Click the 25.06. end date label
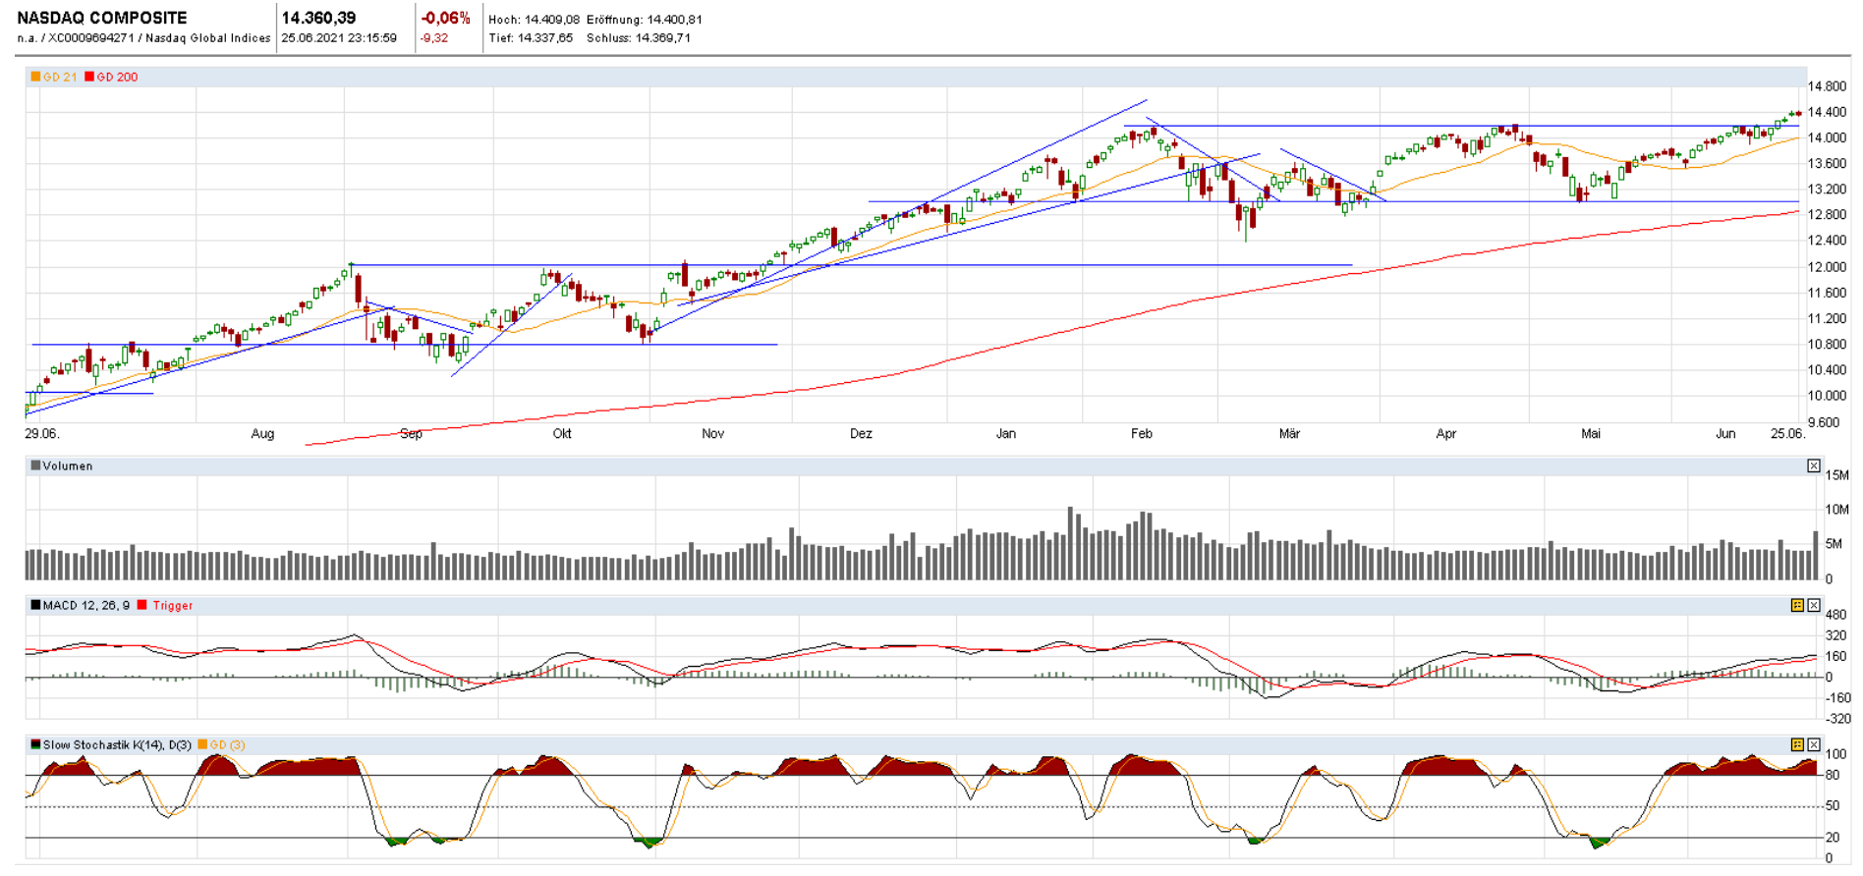The image size is (1863, 876). coord(1788,434)
